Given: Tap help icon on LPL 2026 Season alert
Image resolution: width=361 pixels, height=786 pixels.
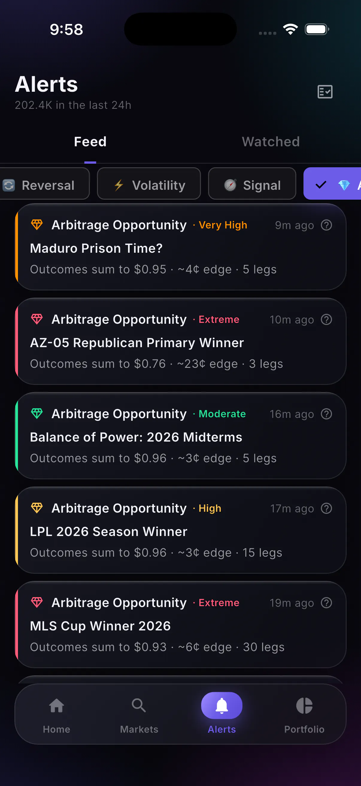Looking at the screenshot, I should 326,508.
